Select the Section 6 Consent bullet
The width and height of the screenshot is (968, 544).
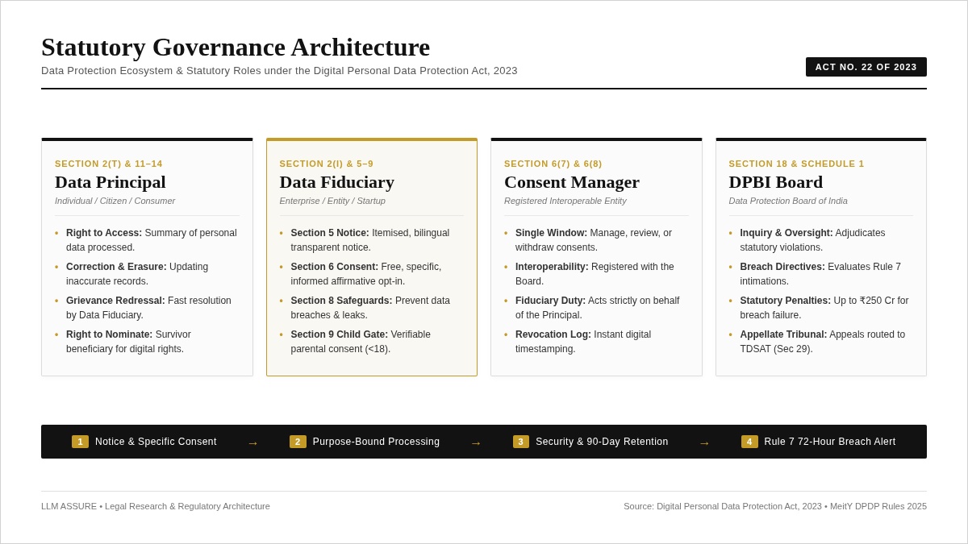[371, 274]
